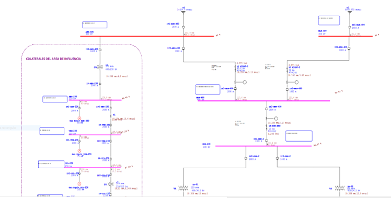Click the 14629 MVAsc power grid symbol

coord(183,12)
